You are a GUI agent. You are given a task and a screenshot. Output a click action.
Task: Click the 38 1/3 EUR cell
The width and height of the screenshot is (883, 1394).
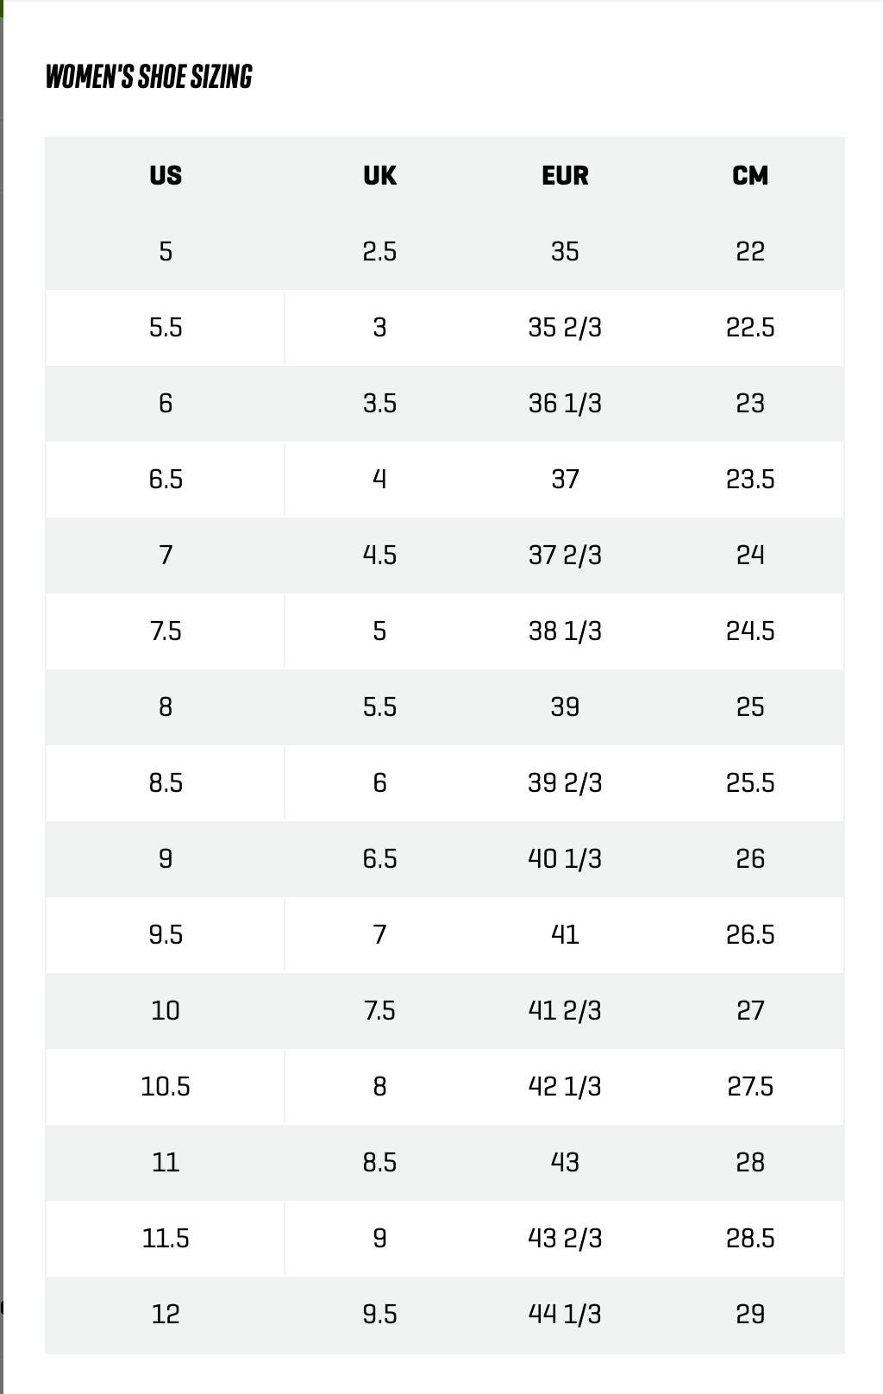pos(565,631)
